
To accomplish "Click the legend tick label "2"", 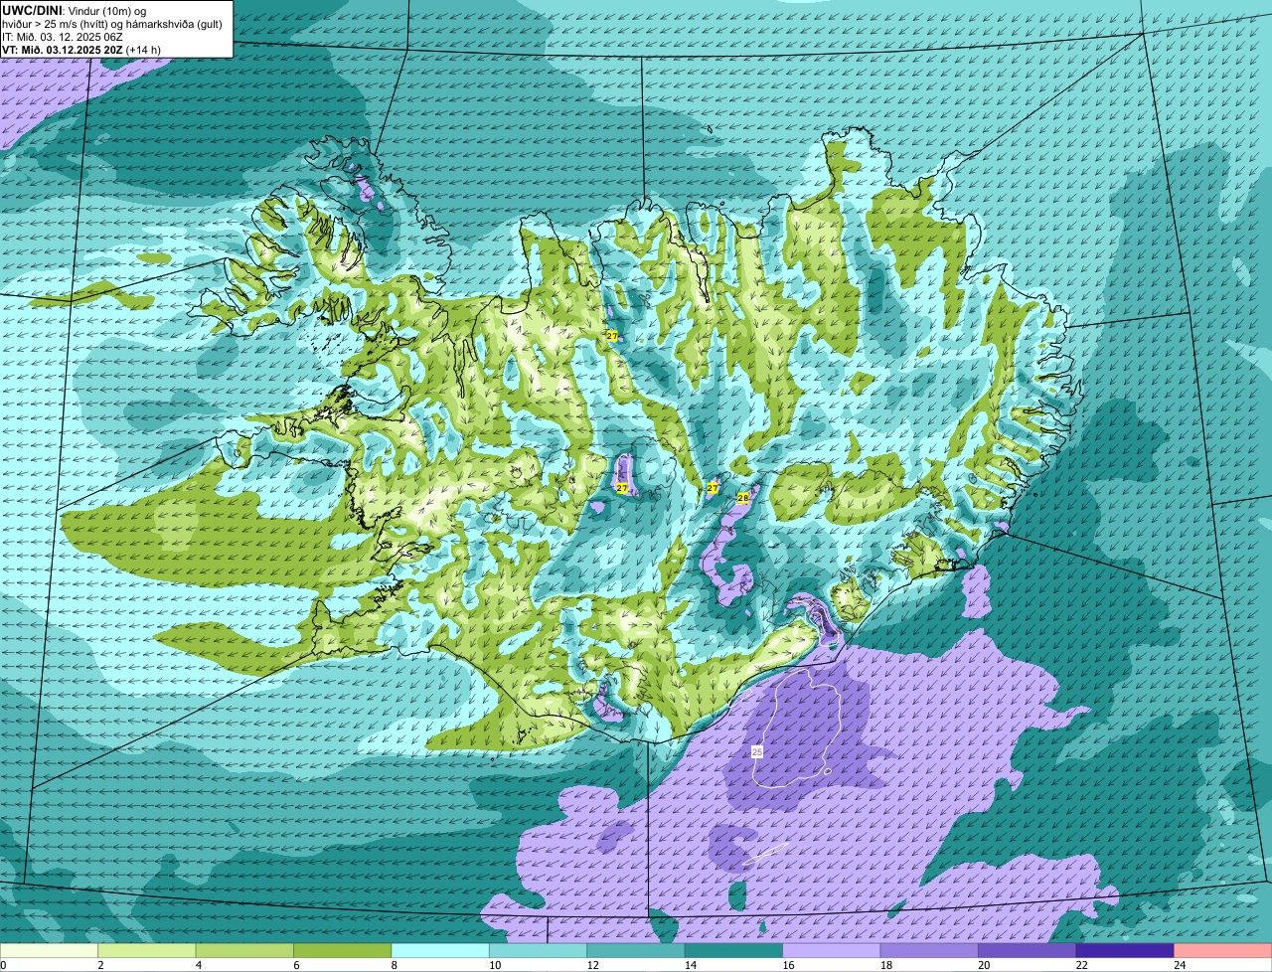I will pyautogui.click(x=99, y=965).
